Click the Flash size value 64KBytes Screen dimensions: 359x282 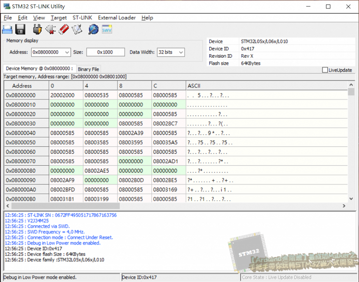pyautogui.click(x=251, y=63)
